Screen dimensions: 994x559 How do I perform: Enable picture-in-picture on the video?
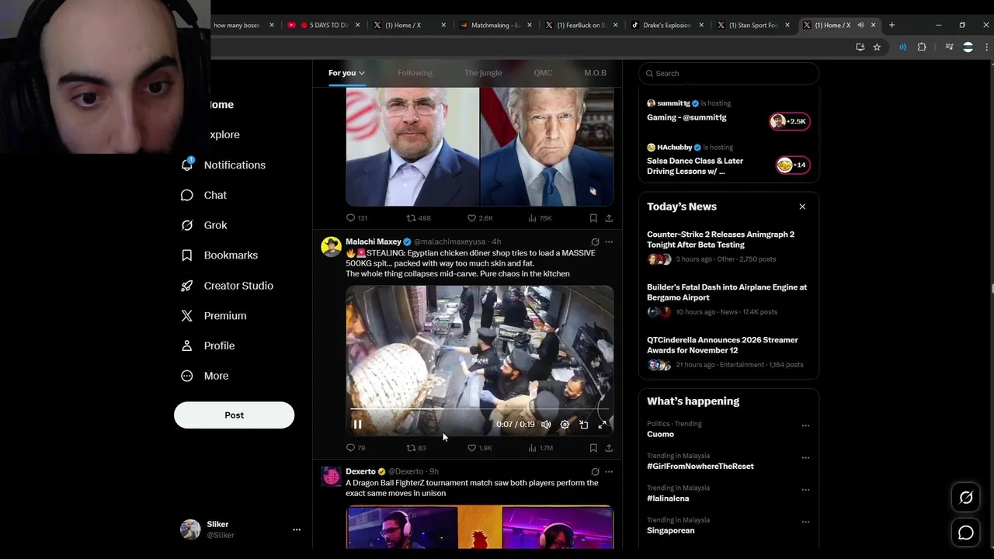point(583,425)
